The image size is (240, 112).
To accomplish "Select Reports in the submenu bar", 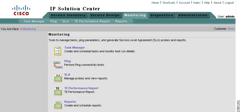I will point(121,21).
